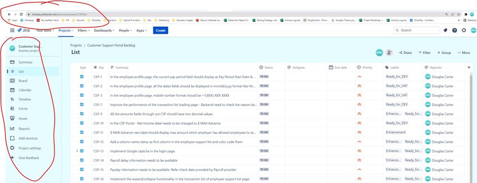Click the task type icon for CSP-7
Viewport: 477px width, 183px height.
pyautogui.click(x=82, y=104)
